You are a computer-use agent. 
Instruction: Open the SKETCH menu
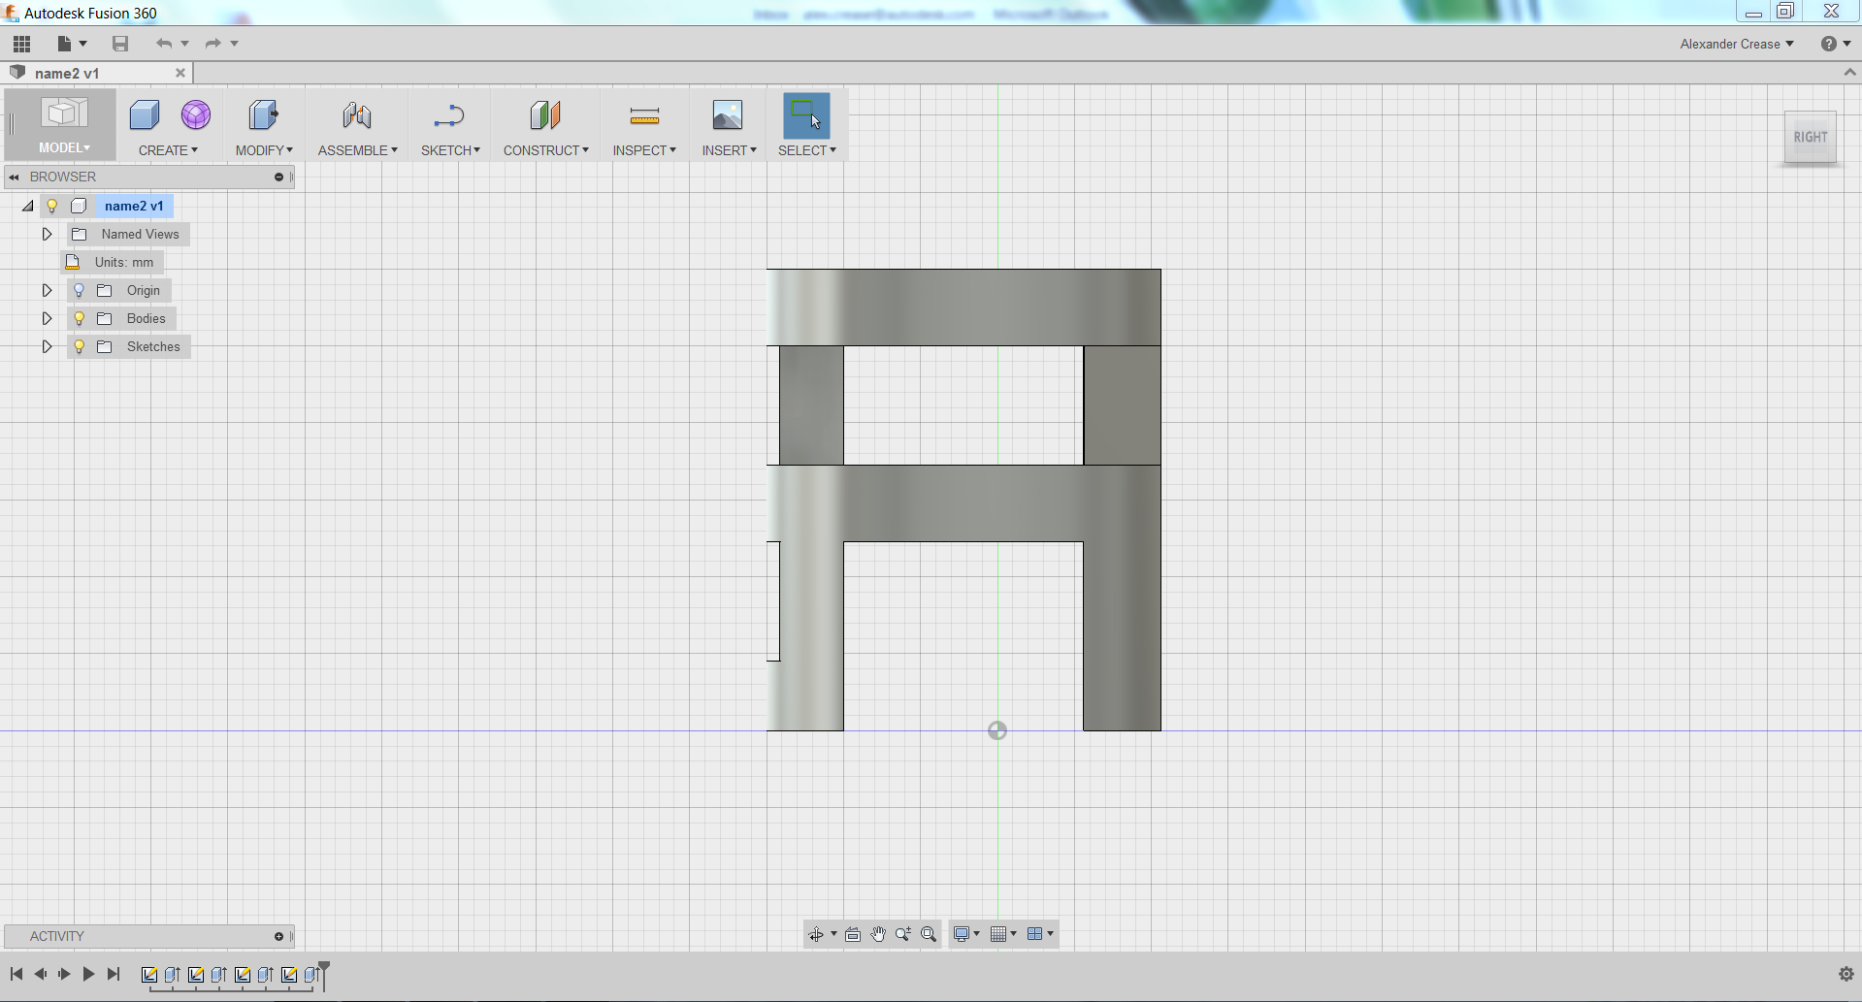450,150
